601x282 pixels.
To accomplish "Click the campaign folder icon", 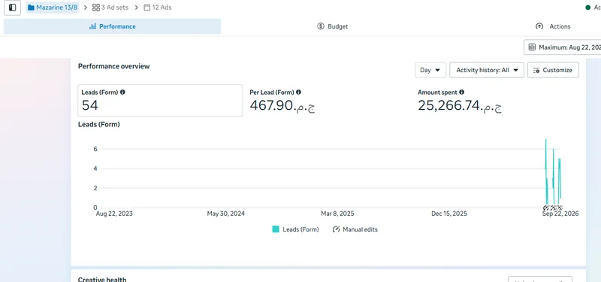I will click(31, 8).
